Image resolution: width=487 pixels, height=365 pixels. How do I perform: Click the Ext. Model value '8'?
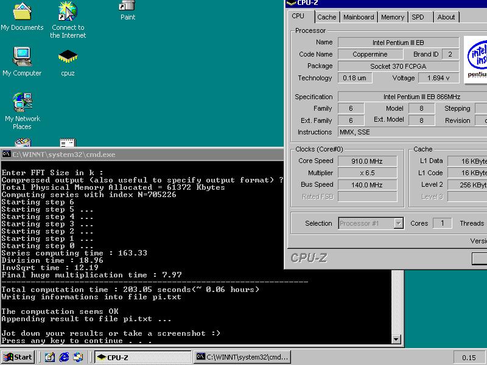(x=421, y=120)
